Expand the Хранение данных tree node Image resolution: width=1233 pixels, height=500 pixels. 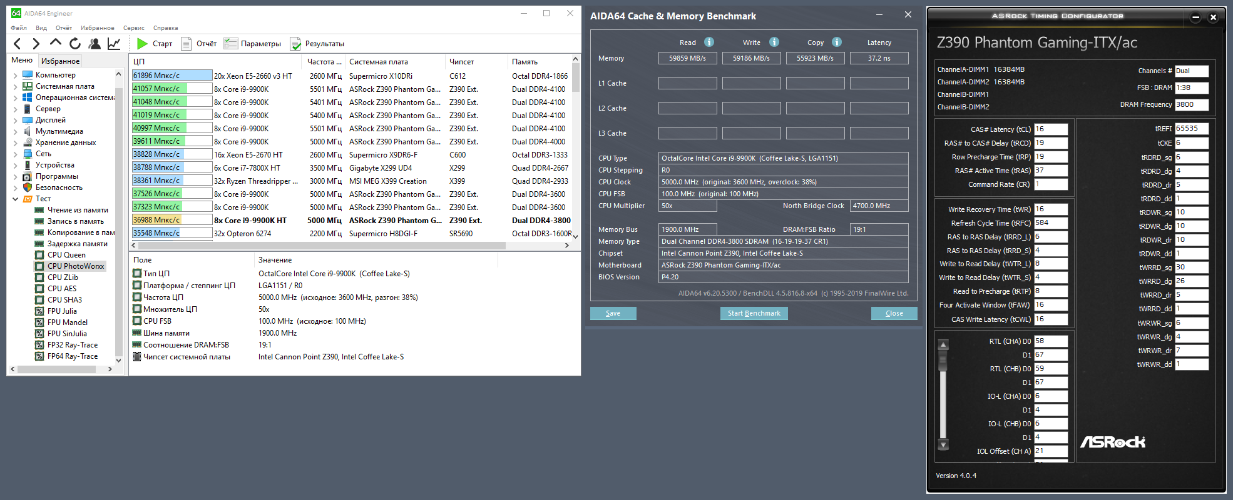click(x=16, y=142)
